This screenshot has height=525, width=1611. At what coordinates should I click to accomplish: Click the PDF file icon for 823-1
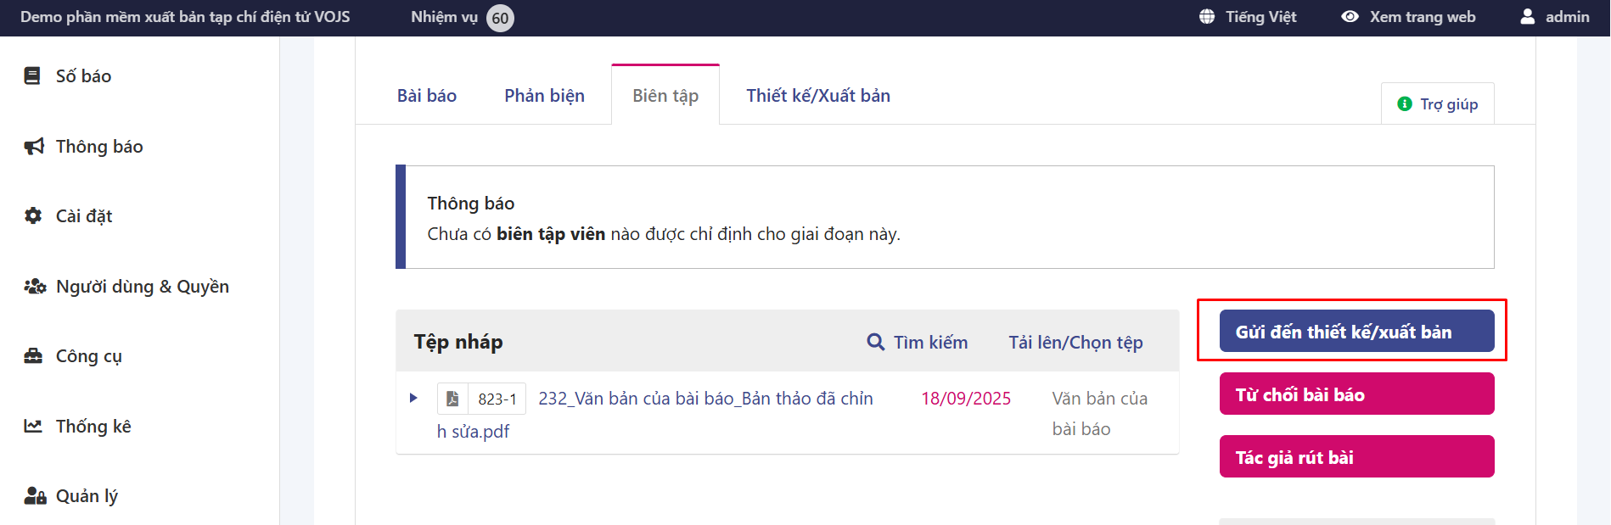[x=452, y=399]
